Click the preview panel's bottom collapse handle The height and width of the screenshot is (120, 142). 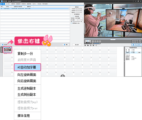(113, 40)
